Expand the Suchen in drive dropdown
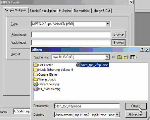This screenshot has height=120, width=150. [107, 57]
